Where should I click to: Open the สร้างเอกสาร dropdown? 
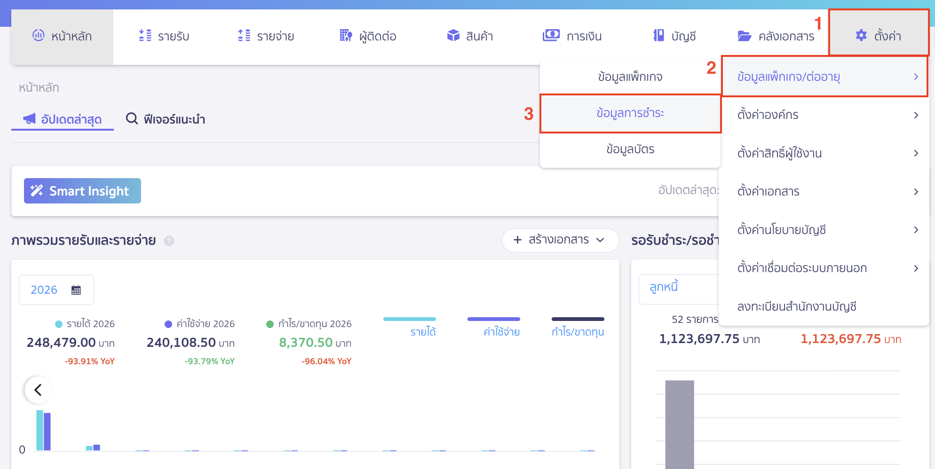pos(560,240)
